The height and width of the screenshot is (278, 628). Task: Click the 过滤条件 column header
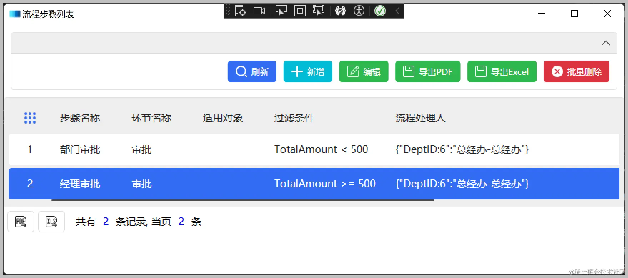[x=294, y=118]
